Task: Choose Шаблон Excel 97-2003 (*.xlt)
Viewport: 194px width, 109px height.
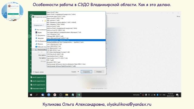Action: (x=76, y=30)
